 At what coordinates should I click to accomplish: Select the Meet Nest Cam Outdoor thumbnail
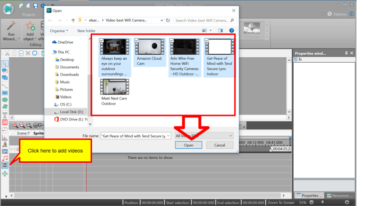tap(115, 87)
